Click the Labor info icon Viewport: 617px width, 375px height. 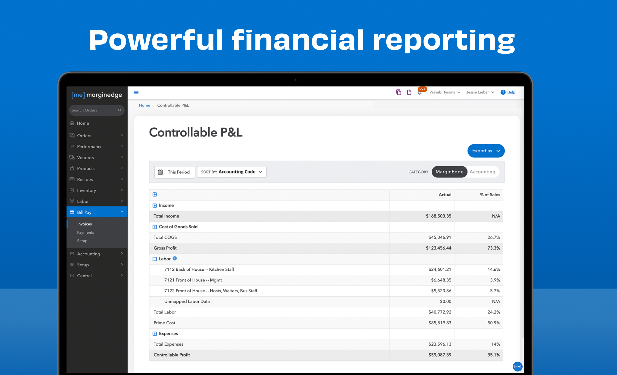coord(175,259)
